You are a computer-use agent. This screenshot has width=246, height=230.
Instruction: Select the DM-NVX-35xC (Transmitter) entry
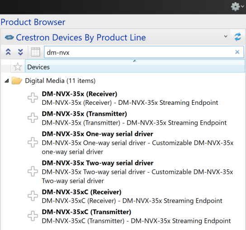pos(136,216)
